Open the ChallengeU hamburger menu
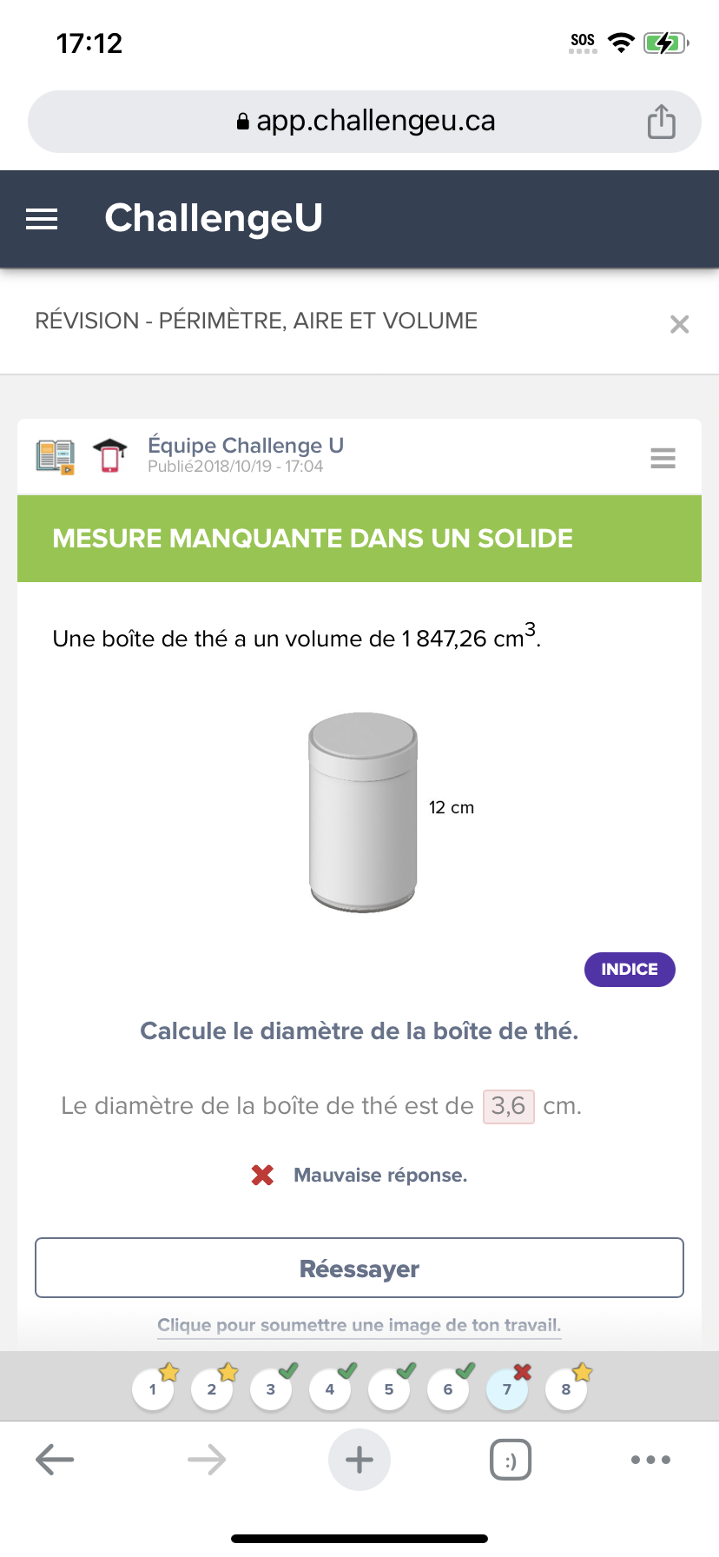719x1557 pixels. [x=42, y=219]
